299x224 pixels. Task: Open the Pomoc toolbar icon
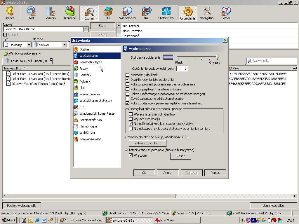pos(226,13)
